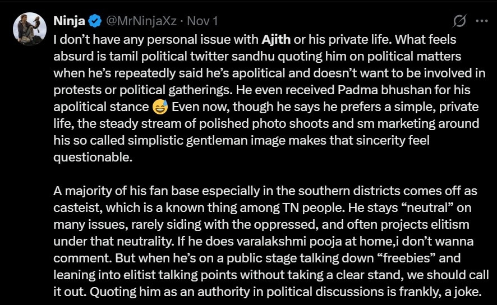Image resolution: width=497 pixels, height=305 pixels.
Task: Click the display name Ninja
Action: pos(69,22)
